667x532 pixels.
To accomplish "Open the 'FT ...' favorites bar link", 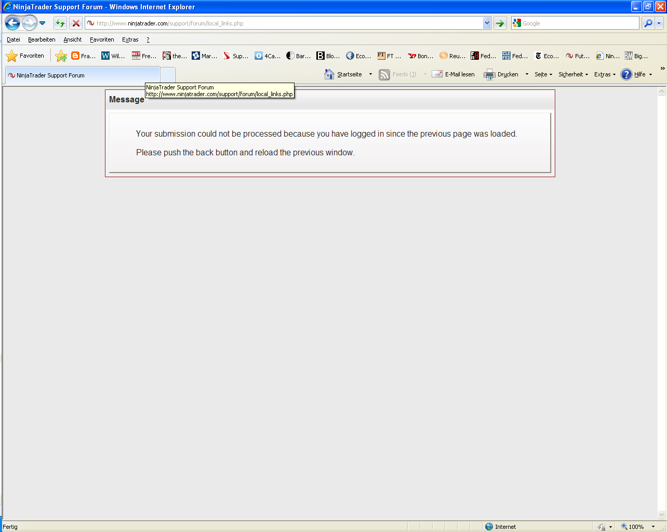I will pyautogui.click(x=389, y=56).
